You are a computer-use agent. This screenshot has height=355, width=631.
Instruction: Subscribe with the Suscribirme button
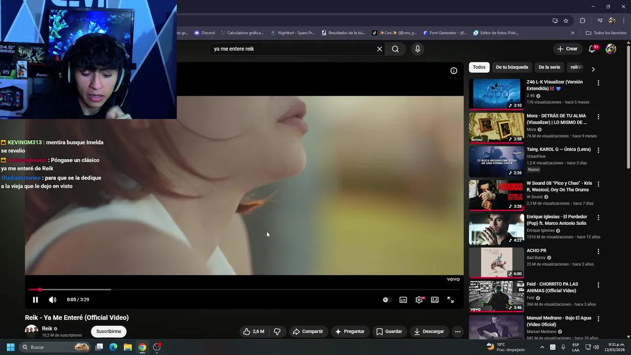(108, 331)
